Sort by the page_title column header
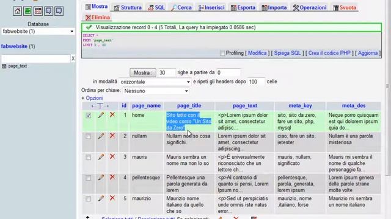The image size is (391, 219). 189,106
